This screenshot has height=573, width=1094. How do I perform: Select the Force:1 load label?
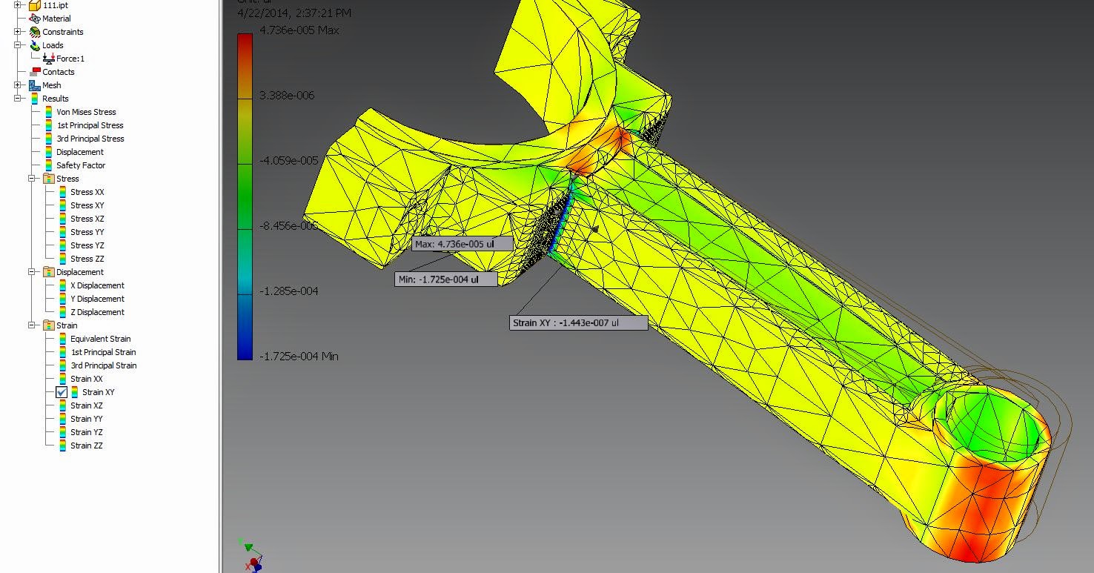(x=70, y=59)
